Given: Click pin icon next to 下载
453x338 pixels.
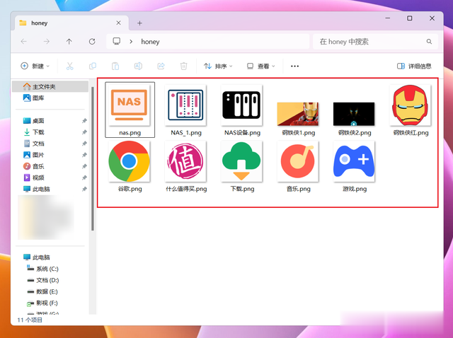Looking at the screenshot, I should [84, 132].
